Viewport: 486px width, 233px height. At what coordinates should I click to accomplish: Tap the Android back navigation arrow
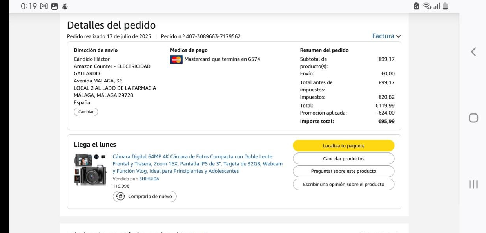(473, 52)
